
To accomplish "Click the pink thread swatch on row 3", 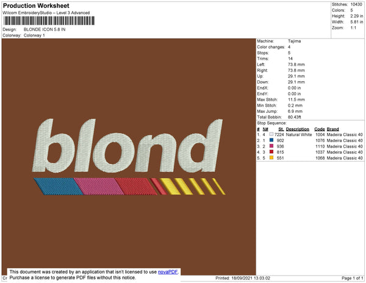I will coord(271,146).
